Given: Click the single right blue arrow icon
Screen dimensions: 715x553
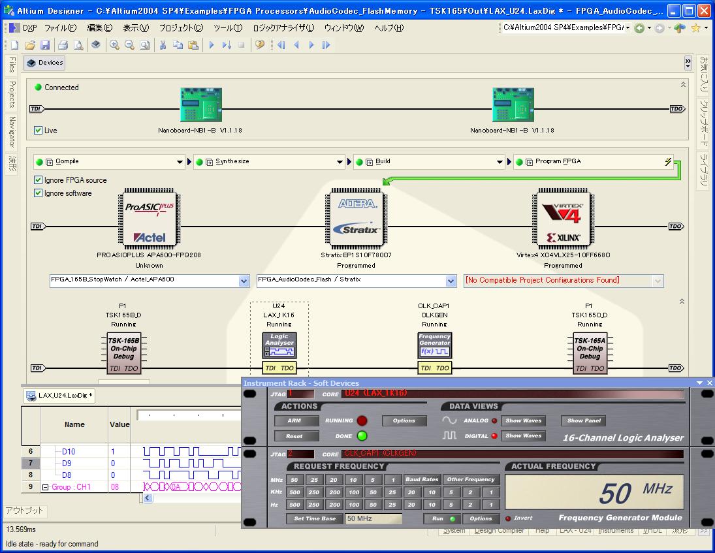Looking at the screenshot, I should 311,44.
